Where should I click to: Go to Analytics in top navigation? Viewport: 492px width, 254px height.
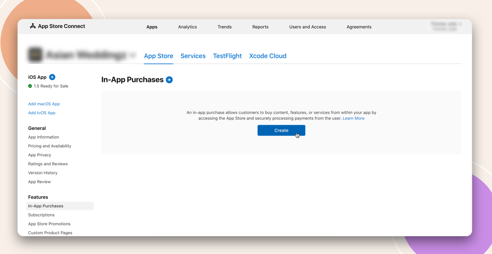coord(187,27)
